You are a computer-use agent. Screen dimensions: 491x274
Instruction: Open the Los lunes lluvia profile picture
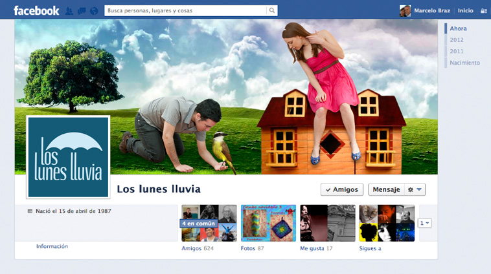point(68,157)
